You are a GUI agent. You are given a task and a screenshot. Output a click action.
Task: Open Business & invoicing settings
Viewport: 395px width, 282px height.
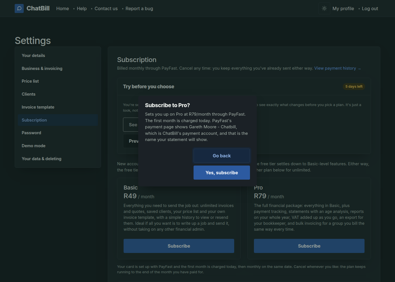point(58,69)
